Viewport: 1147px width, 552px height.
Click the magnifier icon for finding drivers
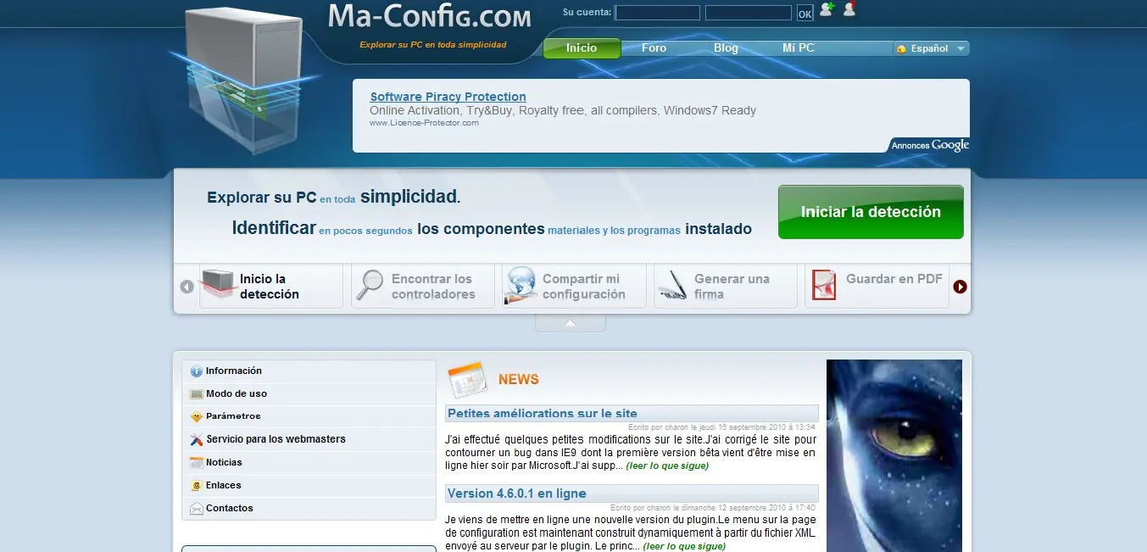tap(370, 285)
